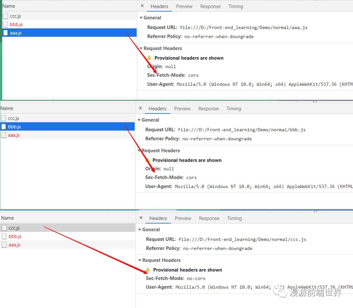This screenshot has width=353, height=308.
Task: Select the Headers tab for the ccc.js request
Action: (x=158, y=218)
